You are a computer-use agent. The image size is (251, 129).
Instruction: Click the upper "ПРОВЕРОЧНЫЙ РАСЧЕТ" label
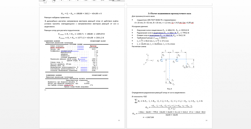[98, 41]
